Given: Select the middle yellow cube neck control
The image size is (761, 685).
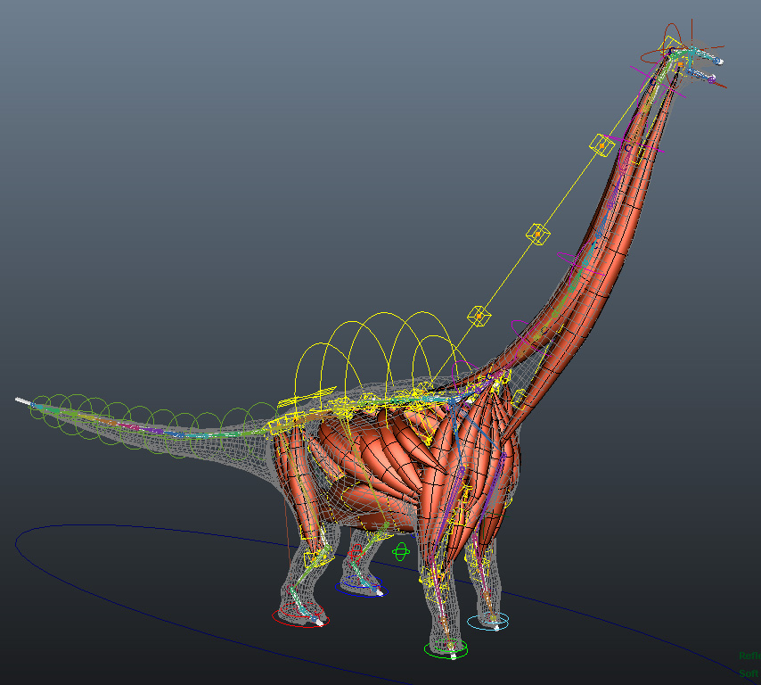Looking at the screenshot, I should tap(537, 235).
